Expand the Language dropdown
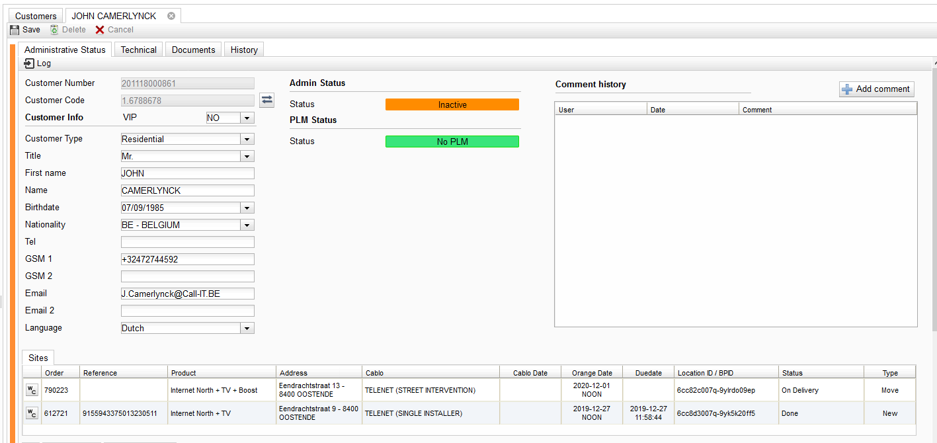This screenshot has width=937, height=443. 247,328
